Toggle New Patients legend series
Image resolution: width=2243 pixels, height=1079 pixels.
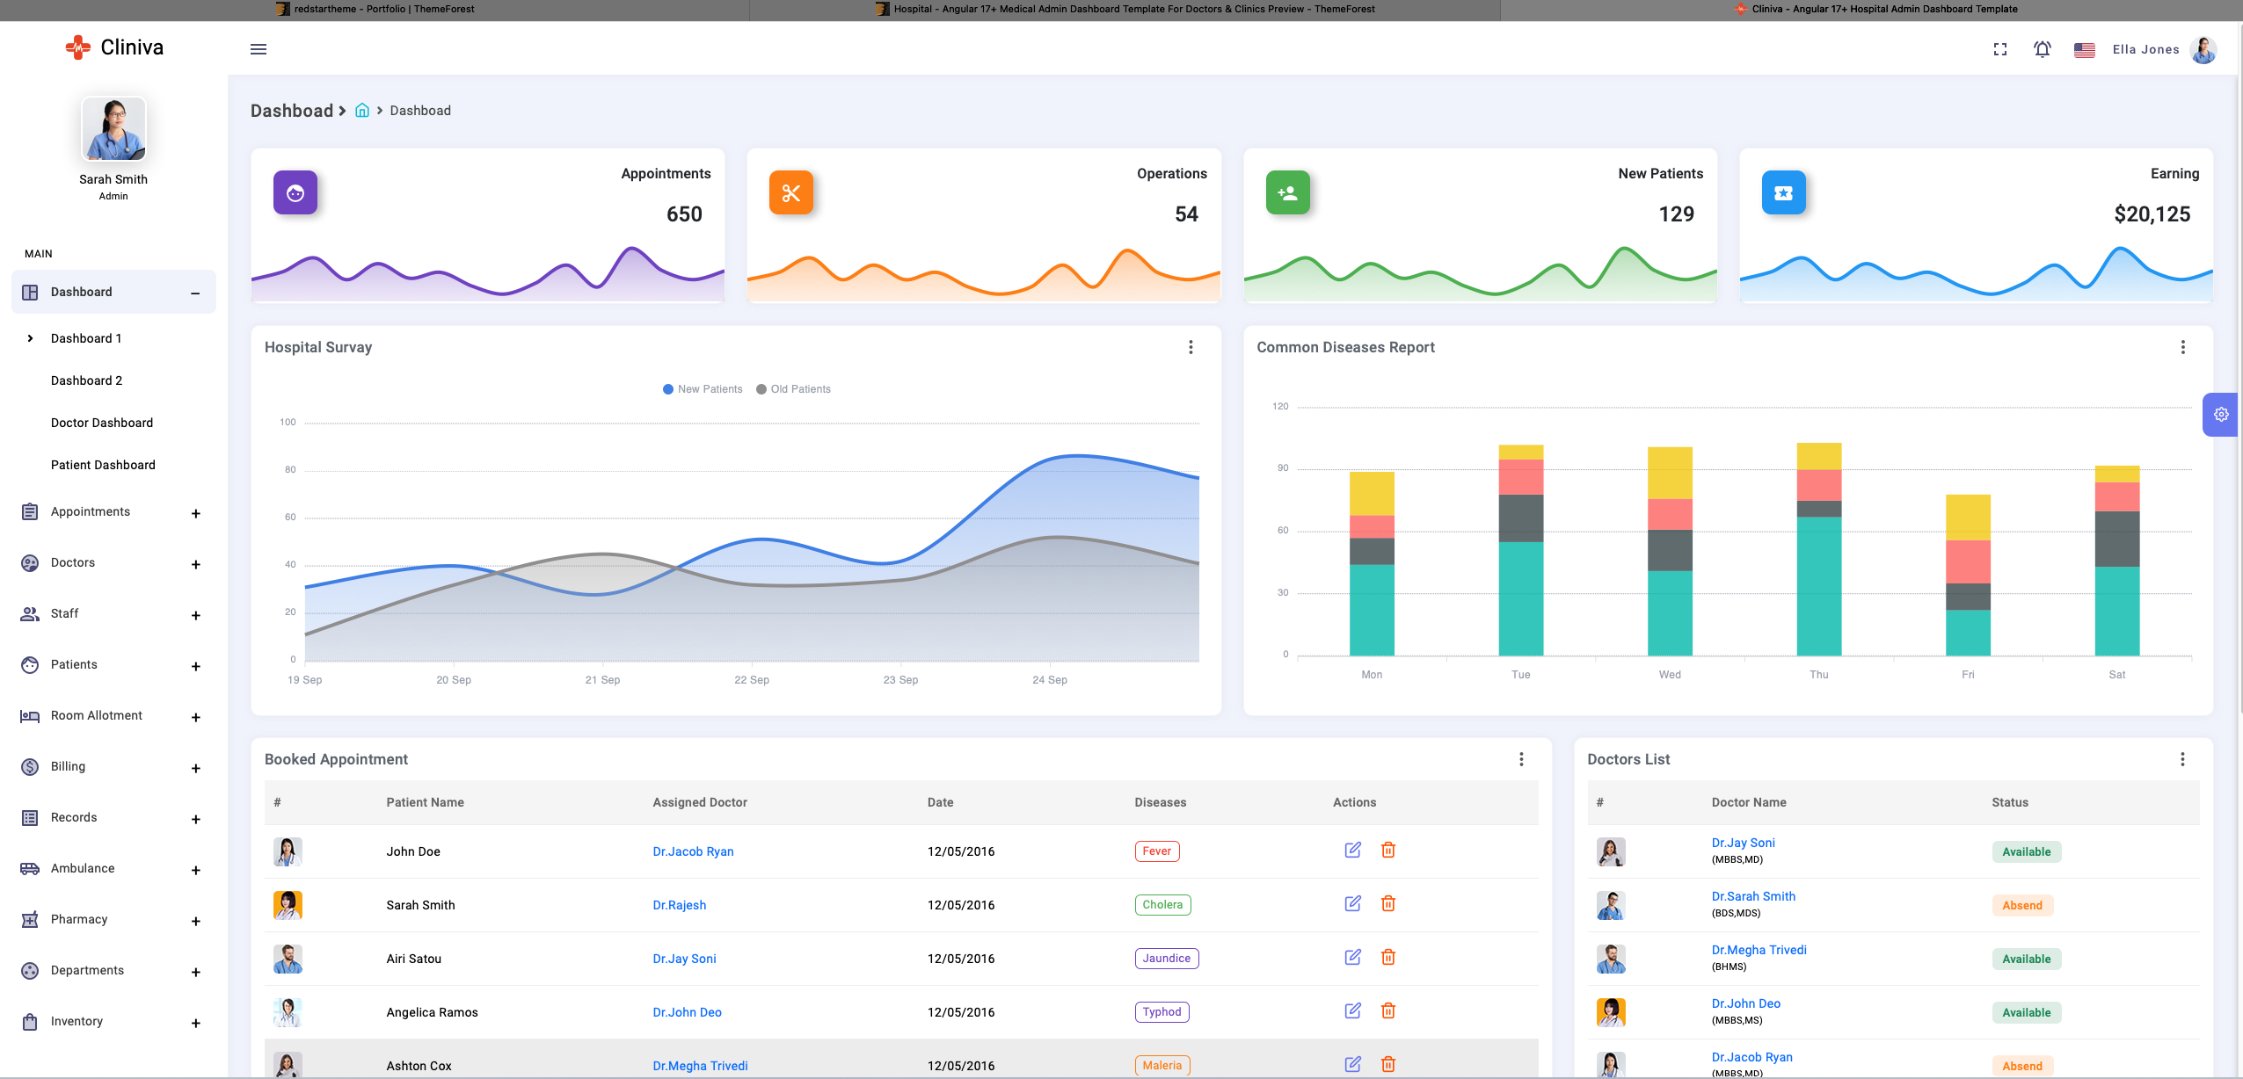click(x=703, y=389)
